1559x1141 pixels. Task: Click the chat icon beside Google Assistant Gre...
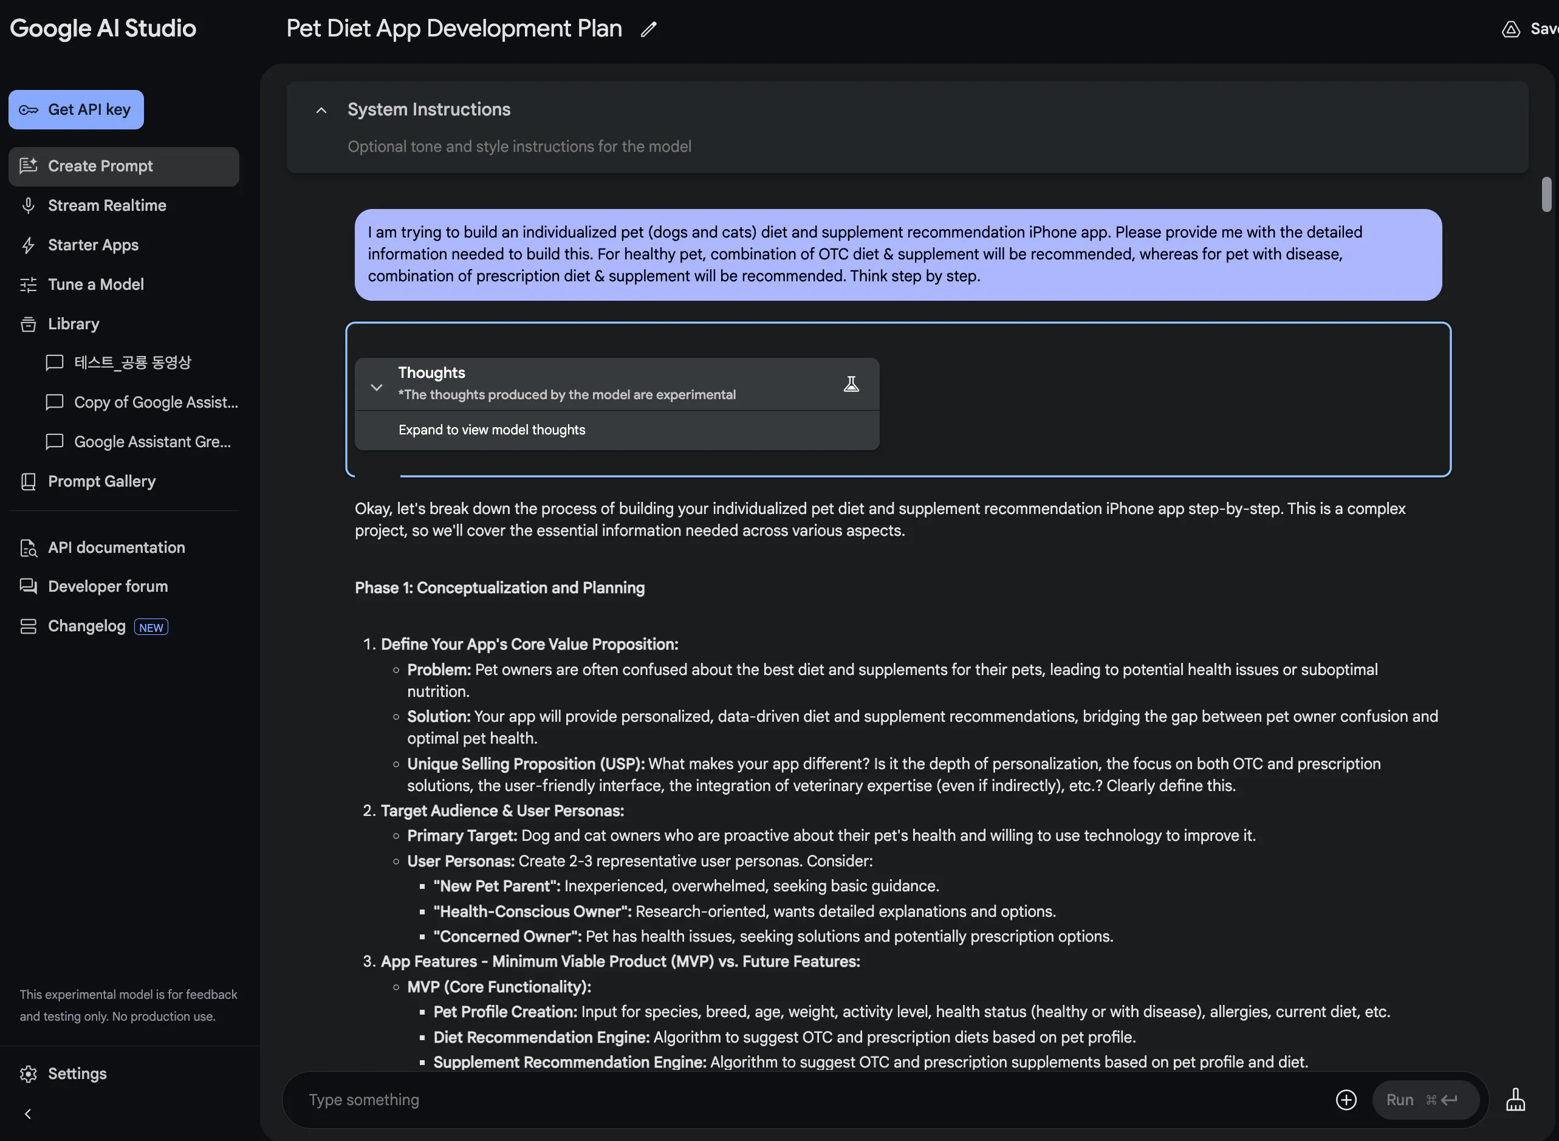tap(55, 442)
